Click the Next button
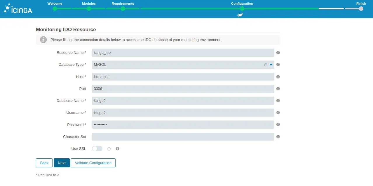Screen dimensions: 373x186 [x=62, y=163]
